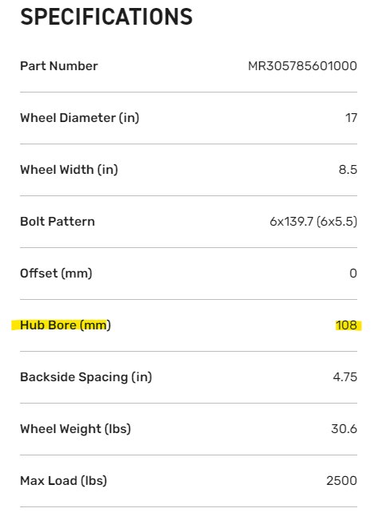
Task: Click bolt pattern value 6x139.7 (6x5.5)
Action: point(313,222)
